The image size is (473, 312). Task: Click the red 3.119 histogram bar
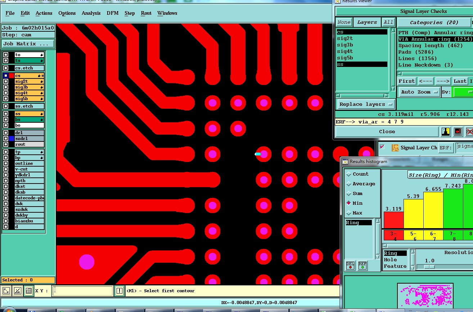pos(393,220)
